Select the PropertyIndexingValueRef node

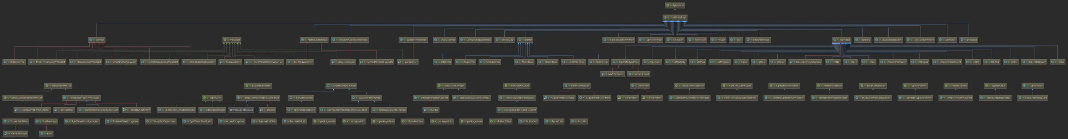48,62
